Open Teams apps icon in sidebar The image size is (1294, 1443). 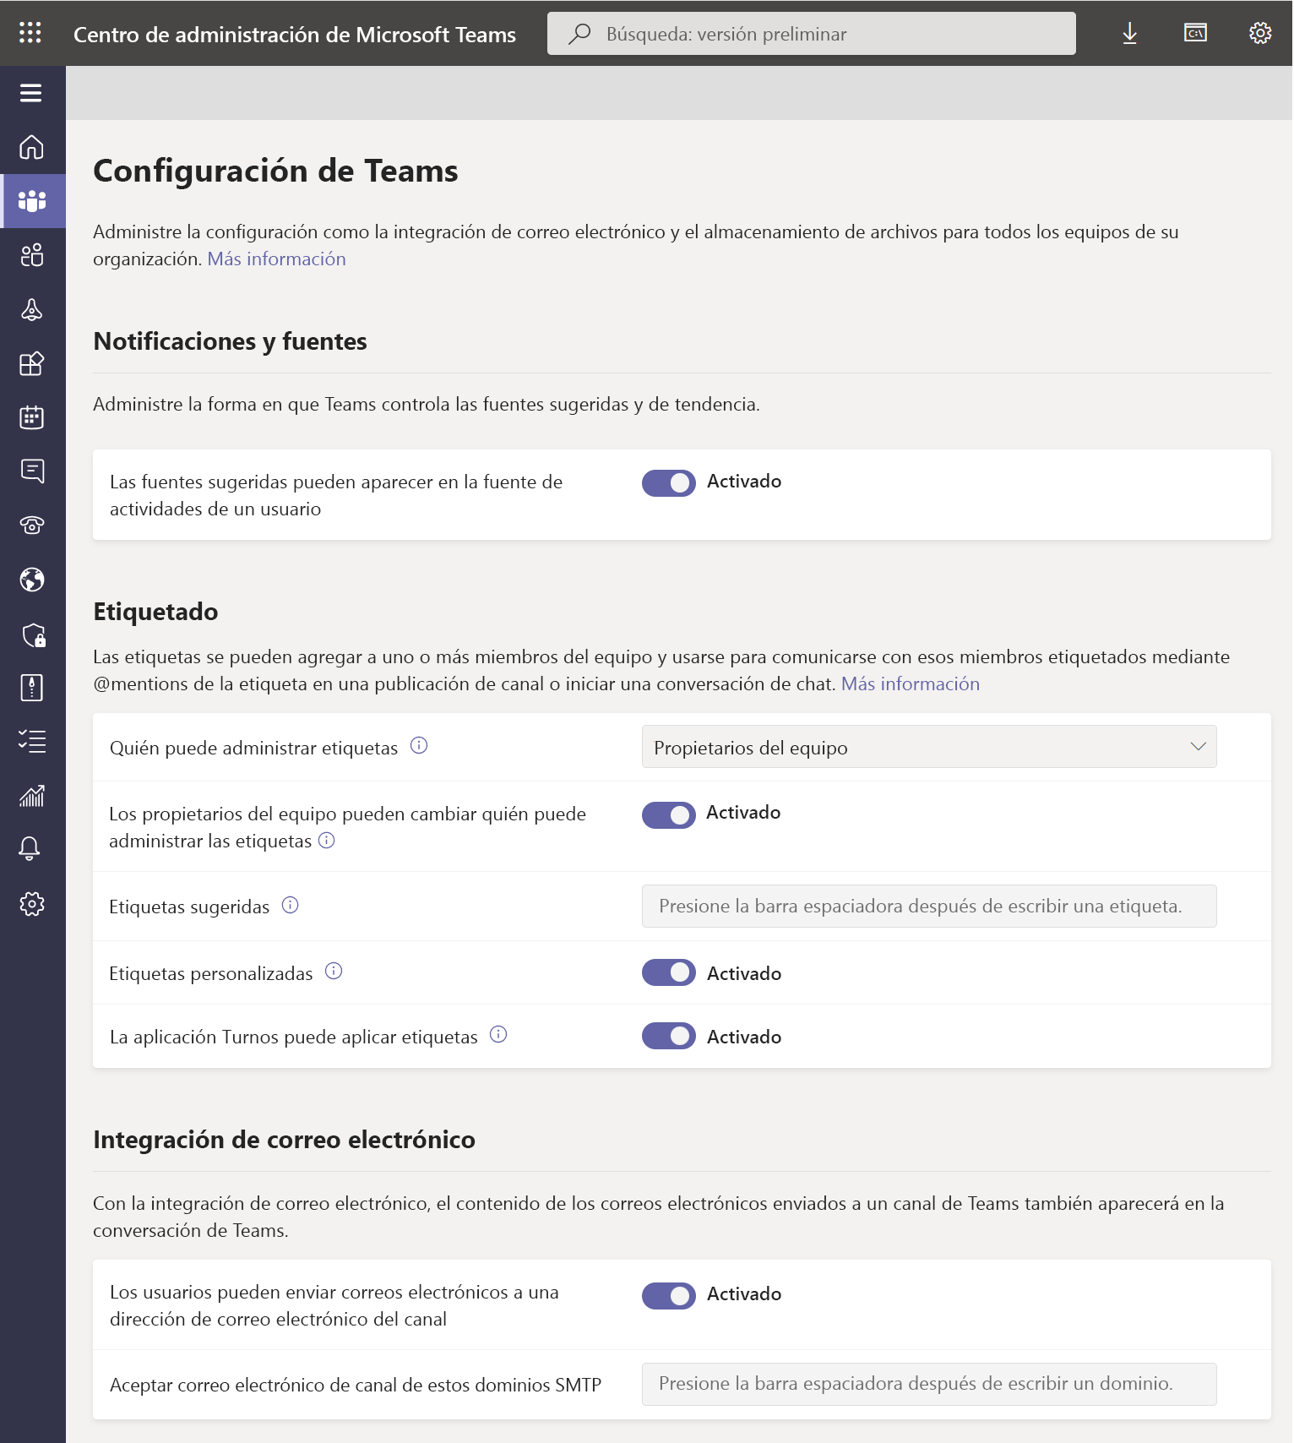(x=32, y=363)
